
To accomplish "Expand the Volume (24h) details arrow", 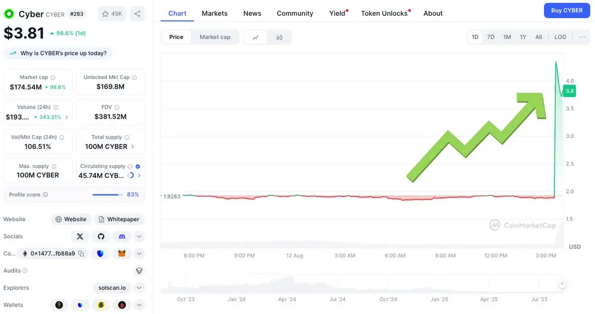I will [x=67, y=117].
